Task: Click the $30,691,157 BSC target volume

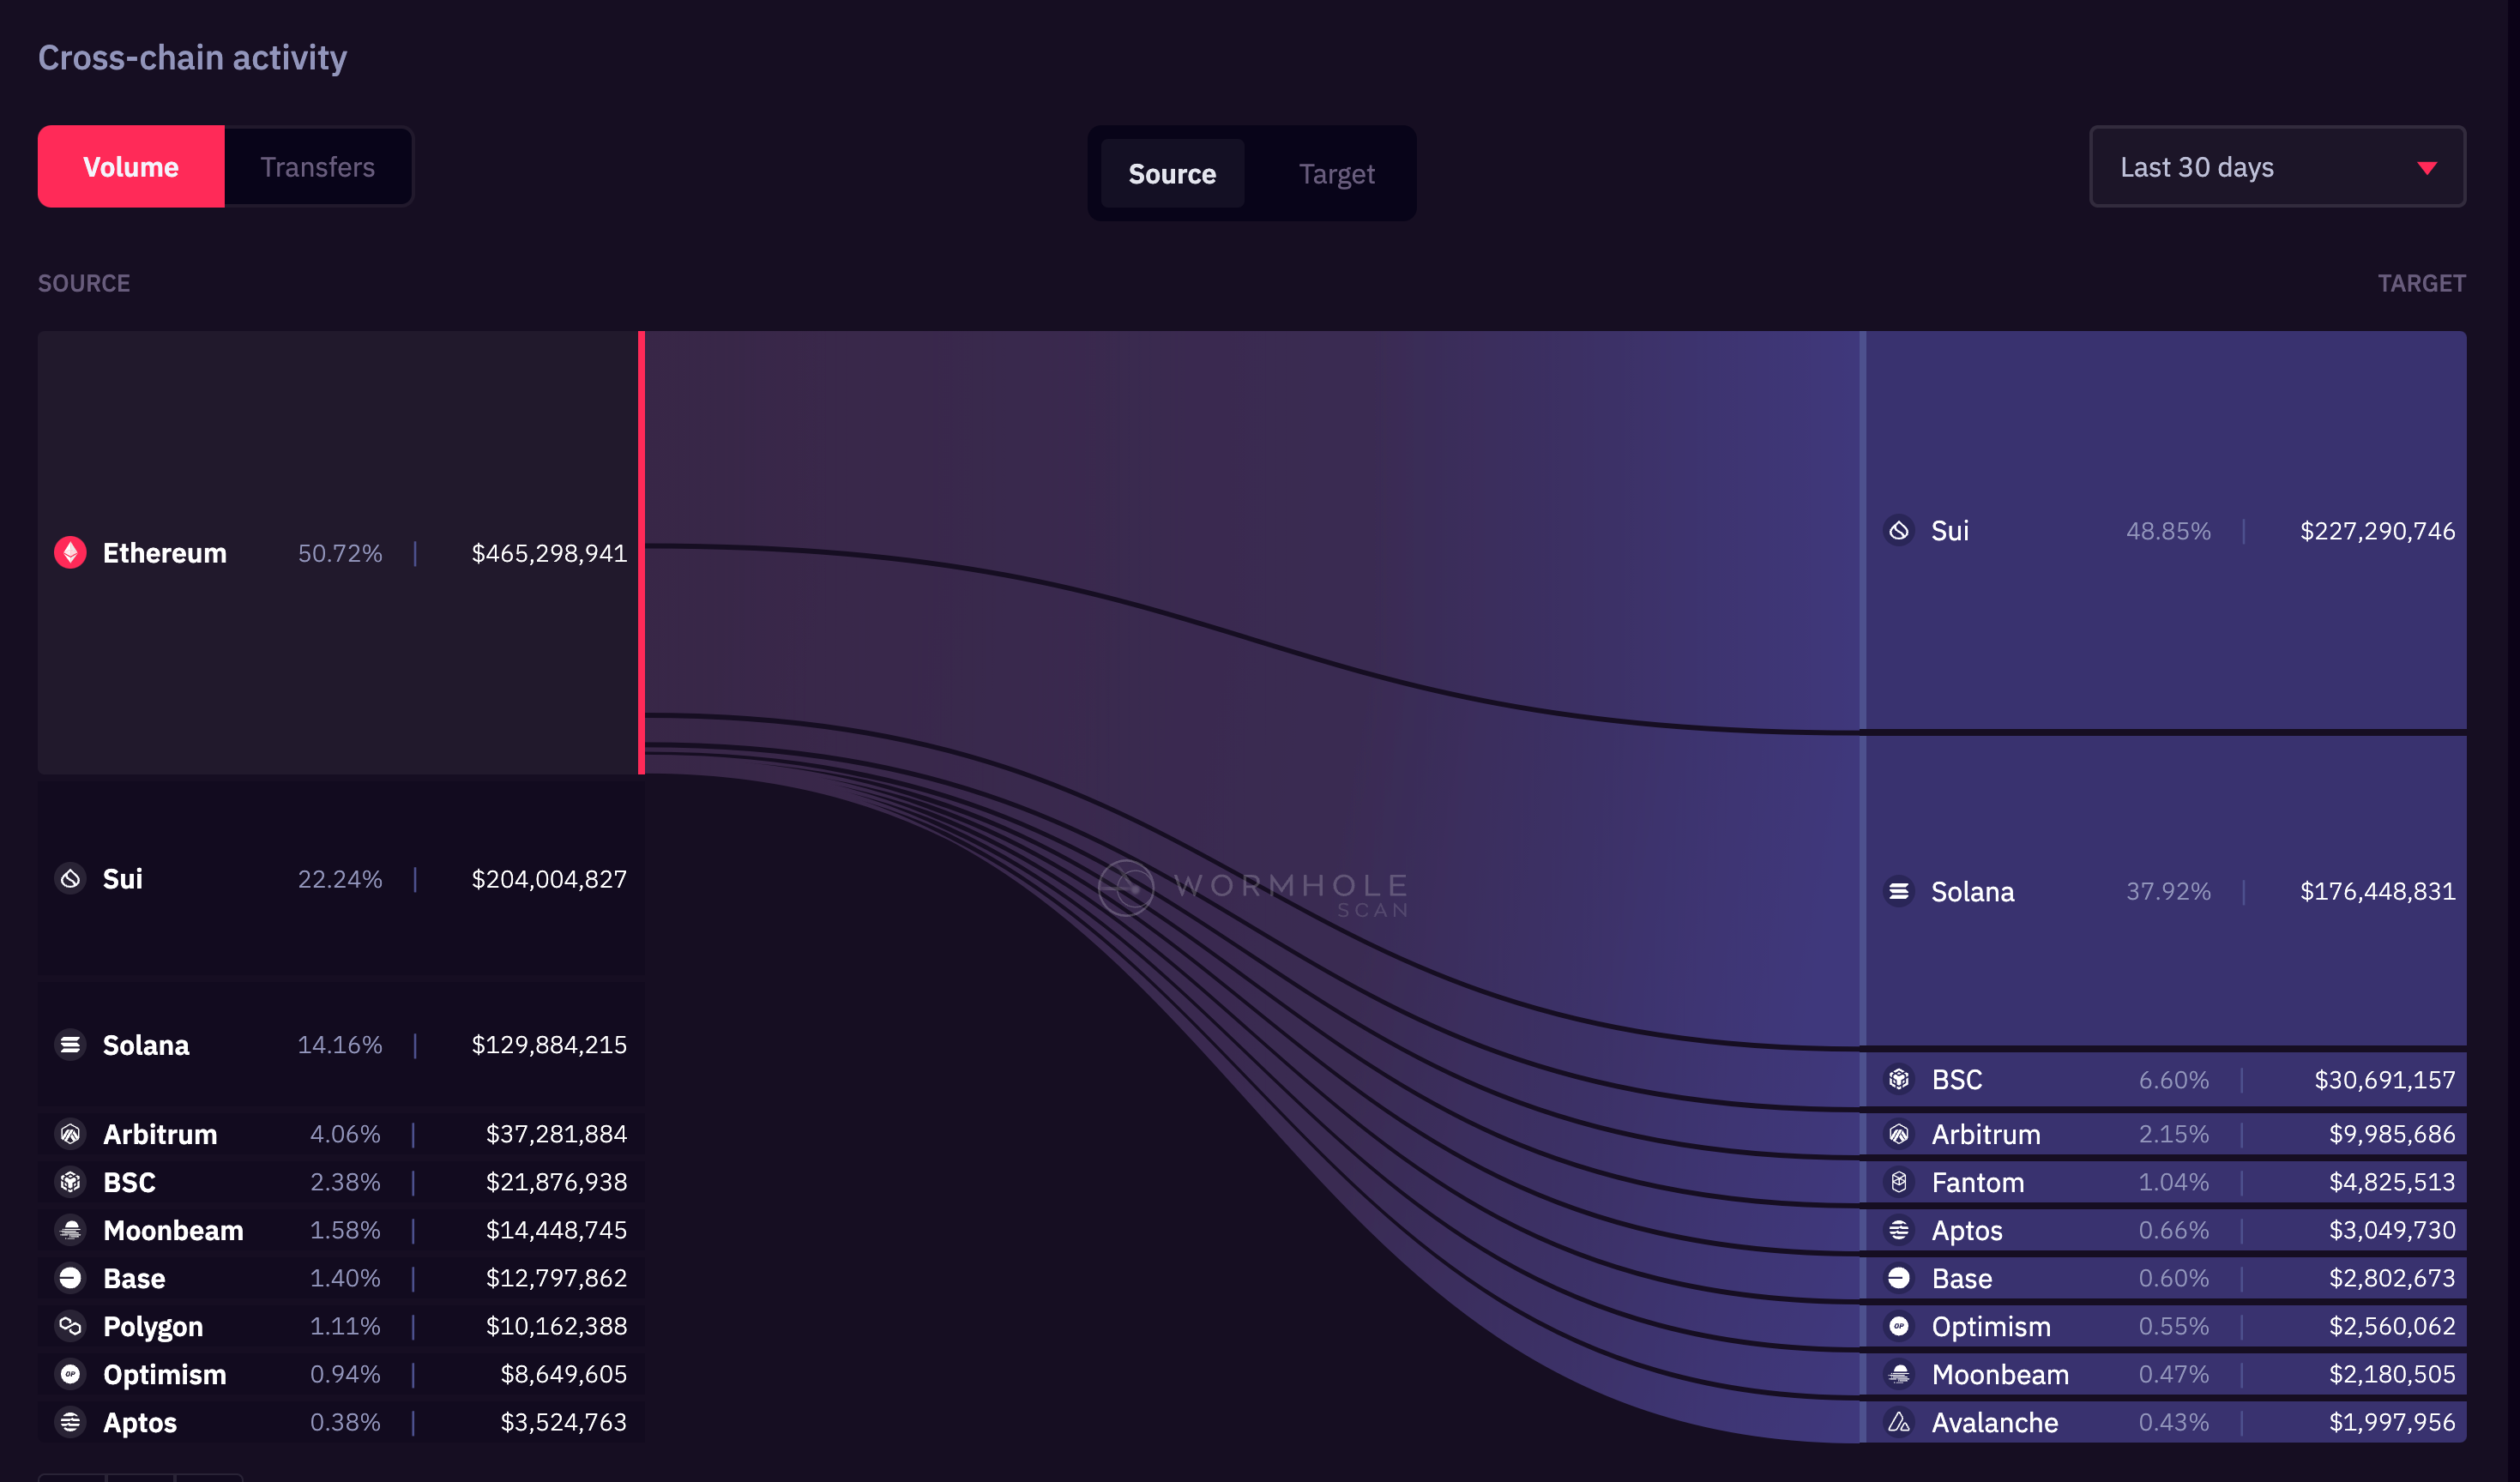Action: click(x=2384, y=1080)
